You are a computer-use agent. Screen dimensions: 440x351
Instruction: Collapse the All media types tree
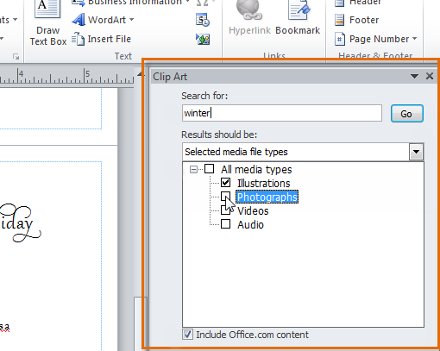(x=193, y=169)
